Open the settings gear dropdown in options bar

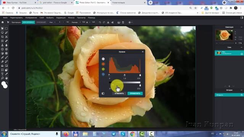130,22
